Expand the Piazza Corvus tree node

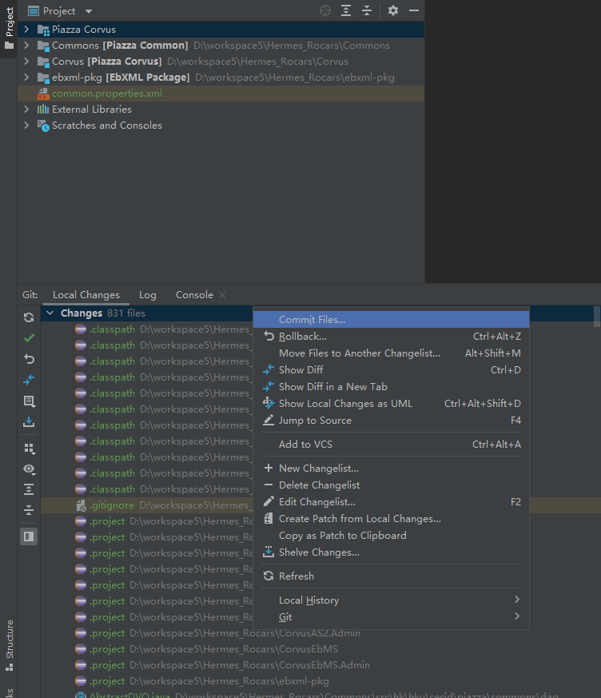point(26,30)
